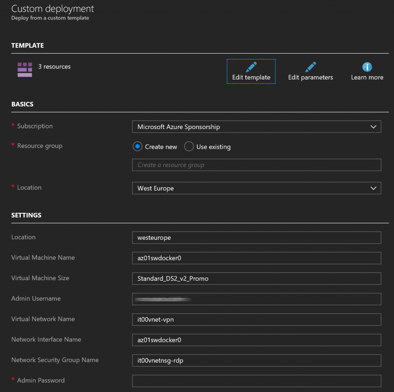Click the Edit parameters pencil icon

(311, 67)
